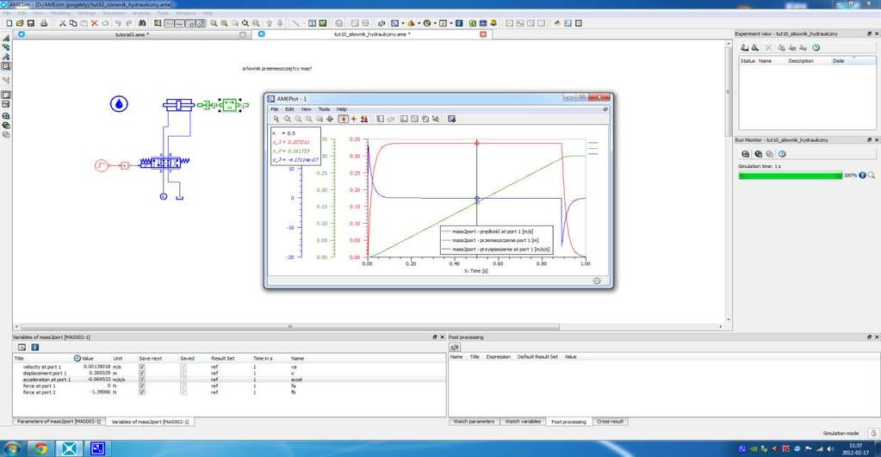Open the Edit menu in the AMEPlot window
Image resolution: width=881 pixels, height=457 pixels.
click(x=289, y=109)
